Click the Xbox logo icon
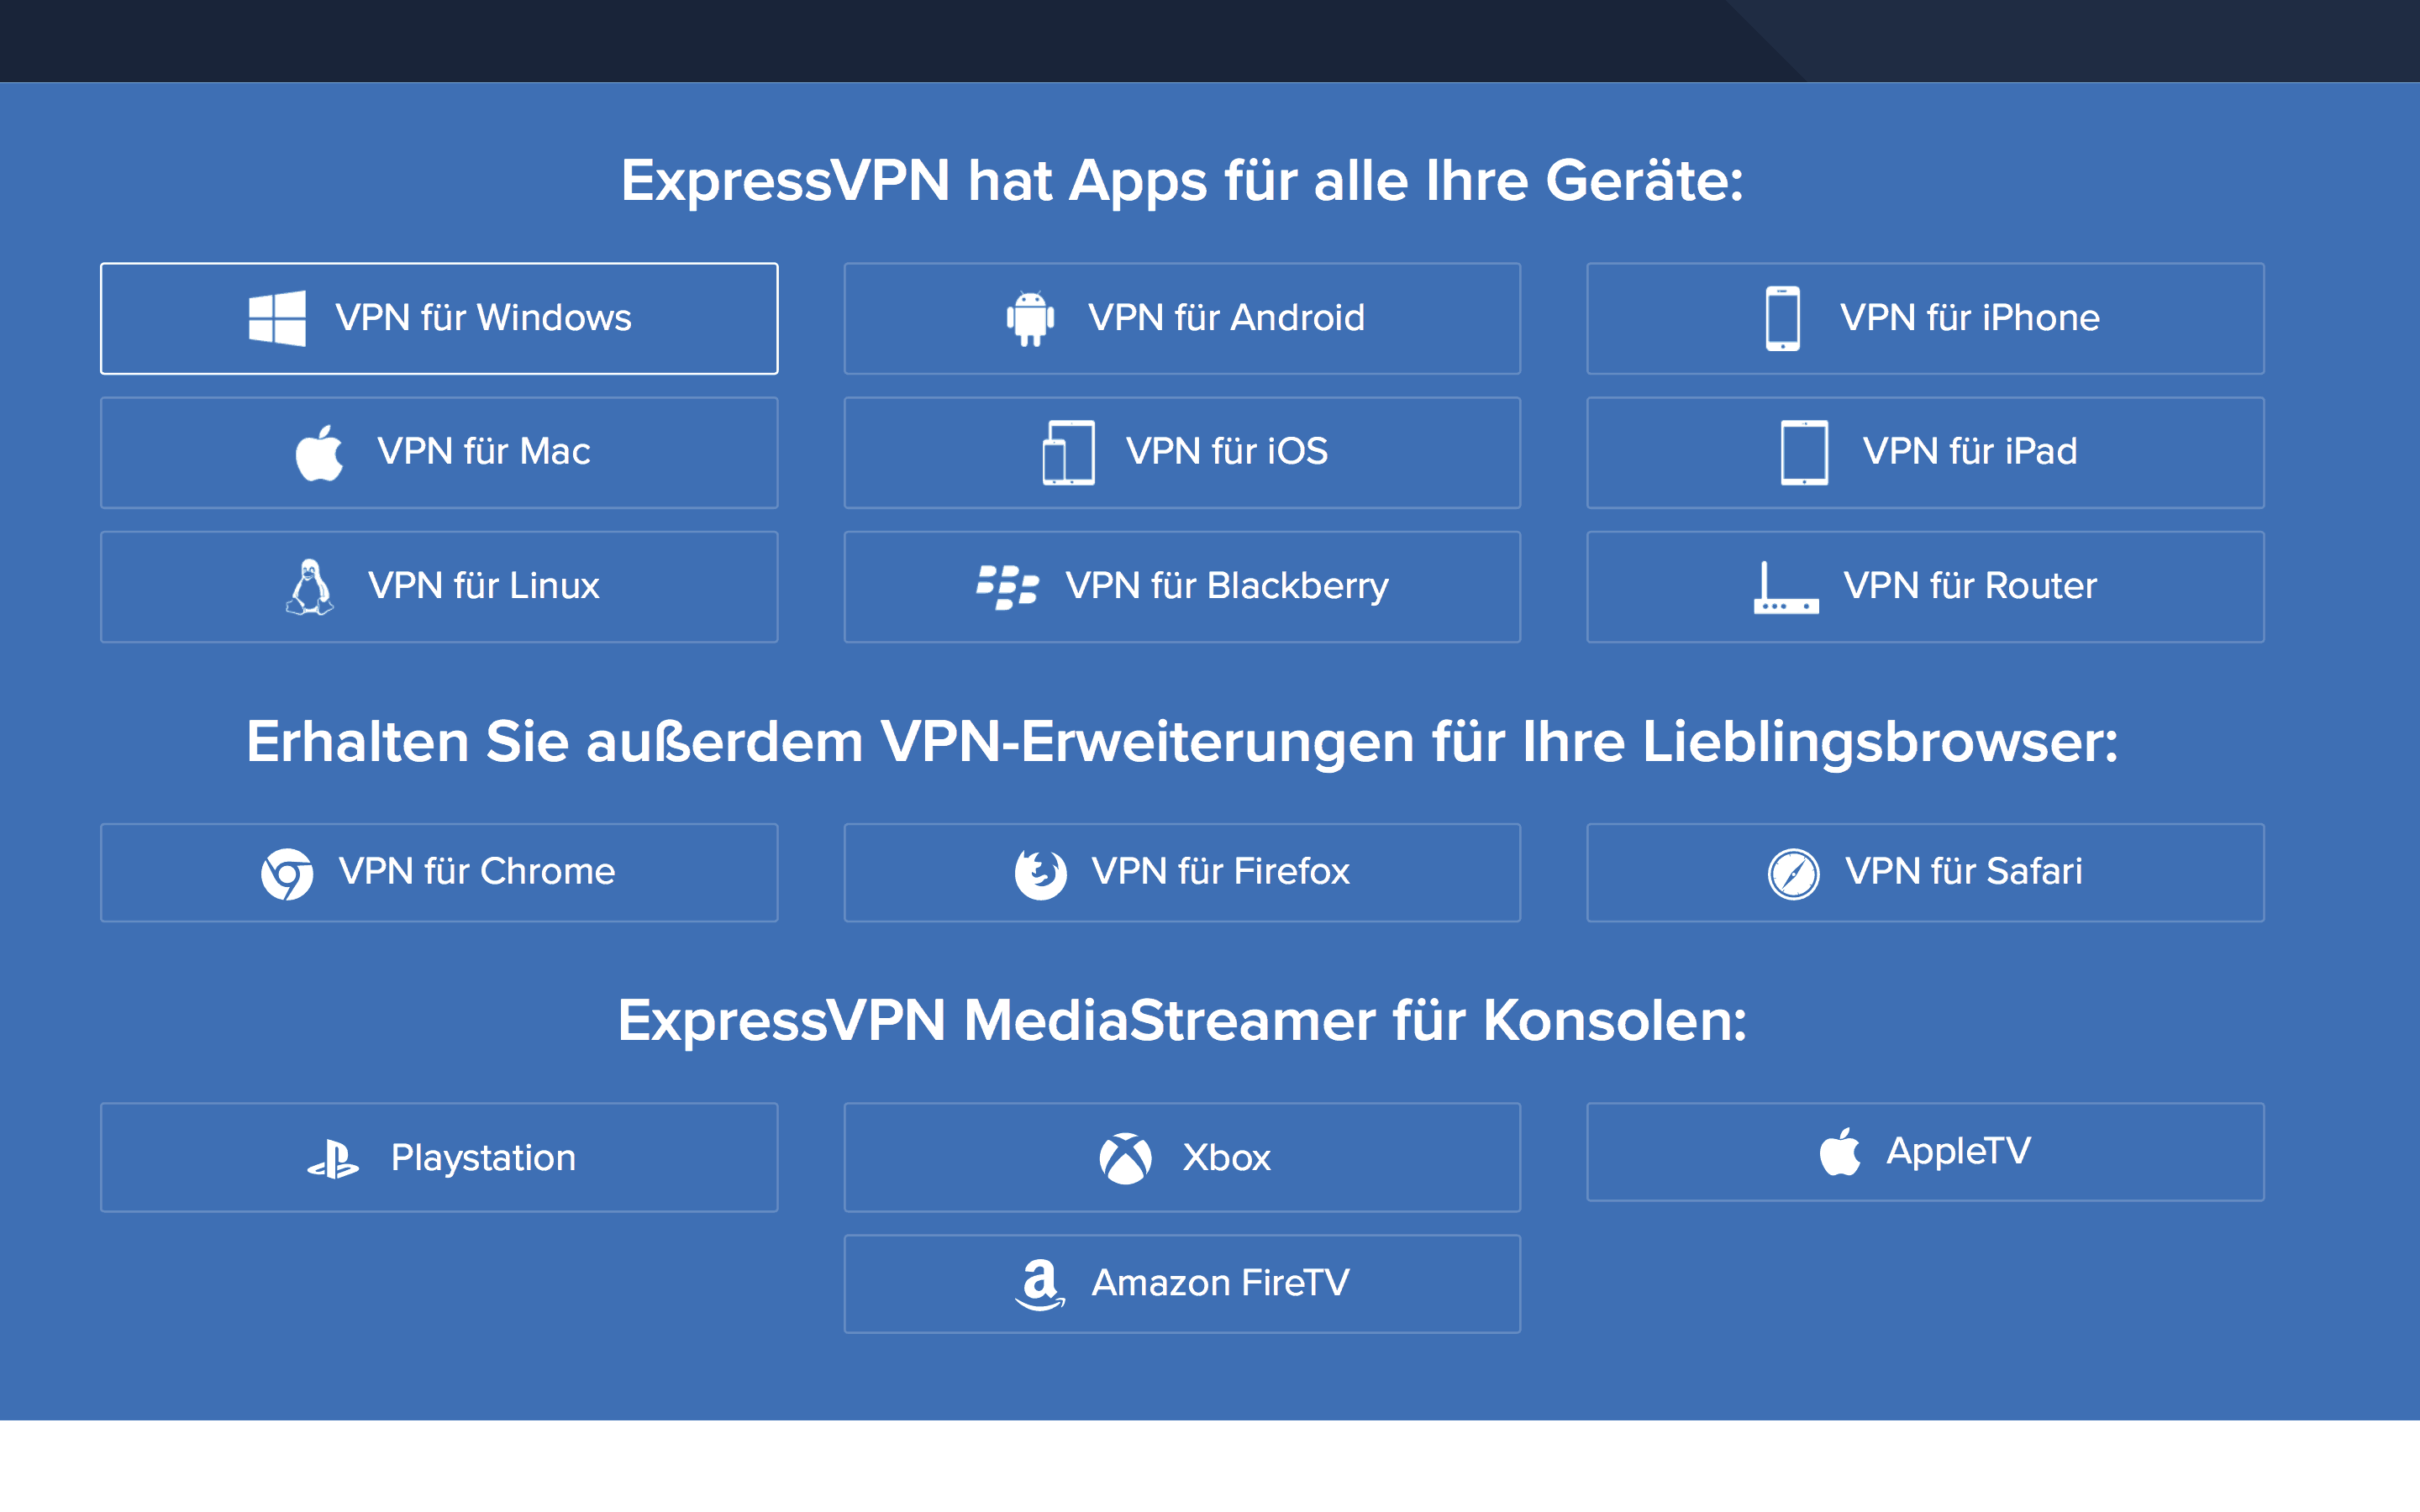 coord(1125,1158)
